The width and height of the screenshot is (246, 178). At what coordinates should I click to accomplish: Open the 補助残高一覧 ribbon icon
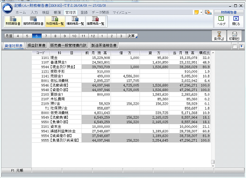pos(75,21)
